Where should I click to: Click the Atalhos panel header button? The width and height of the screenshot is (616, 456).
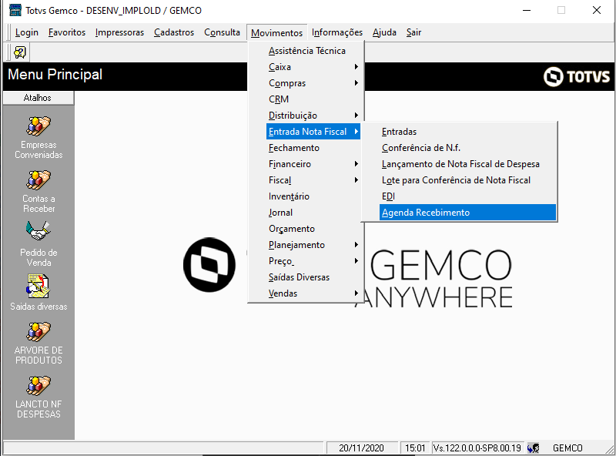click(38, 98)
